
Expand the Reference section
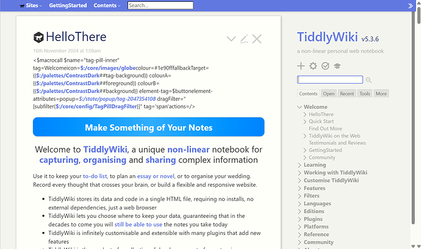coord(300,234)
